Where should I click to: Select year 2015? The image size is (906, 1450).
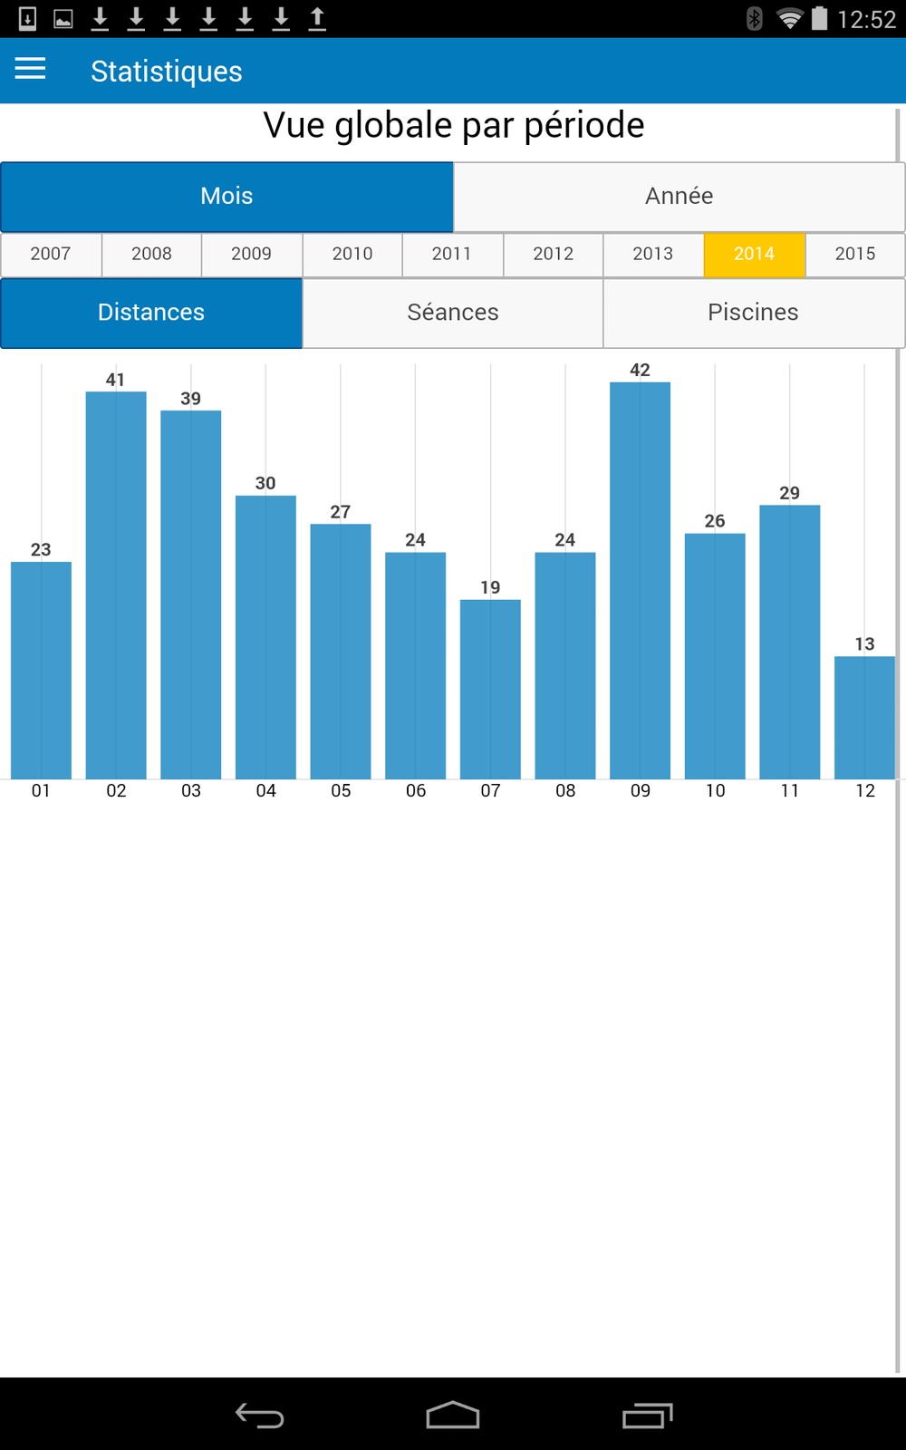pos(854,255)
